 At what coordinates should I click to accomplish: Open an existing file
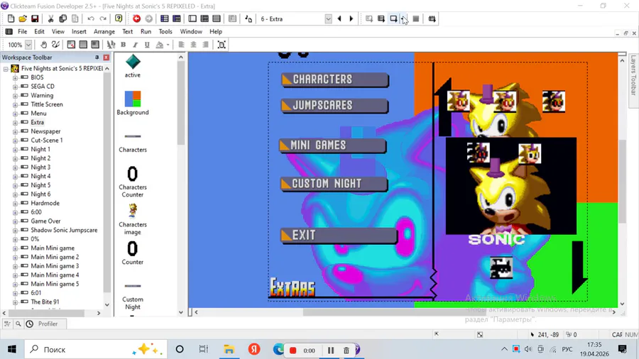pos(23,18)
